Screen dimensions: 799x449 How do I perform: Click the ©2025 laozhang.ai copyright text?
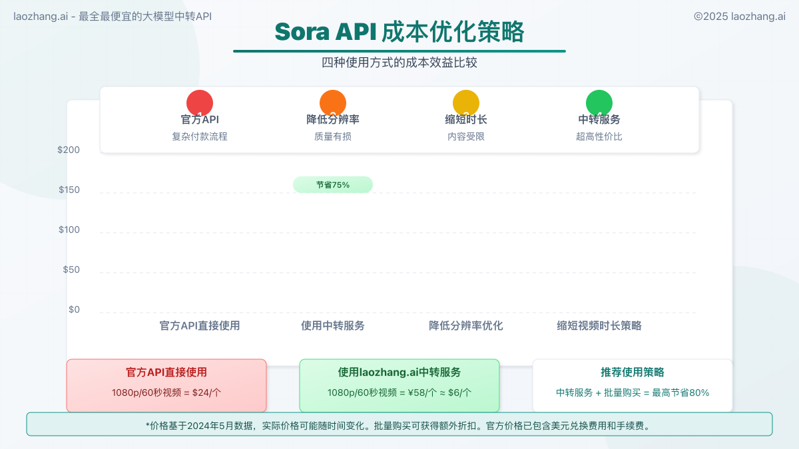pos(740,16)
